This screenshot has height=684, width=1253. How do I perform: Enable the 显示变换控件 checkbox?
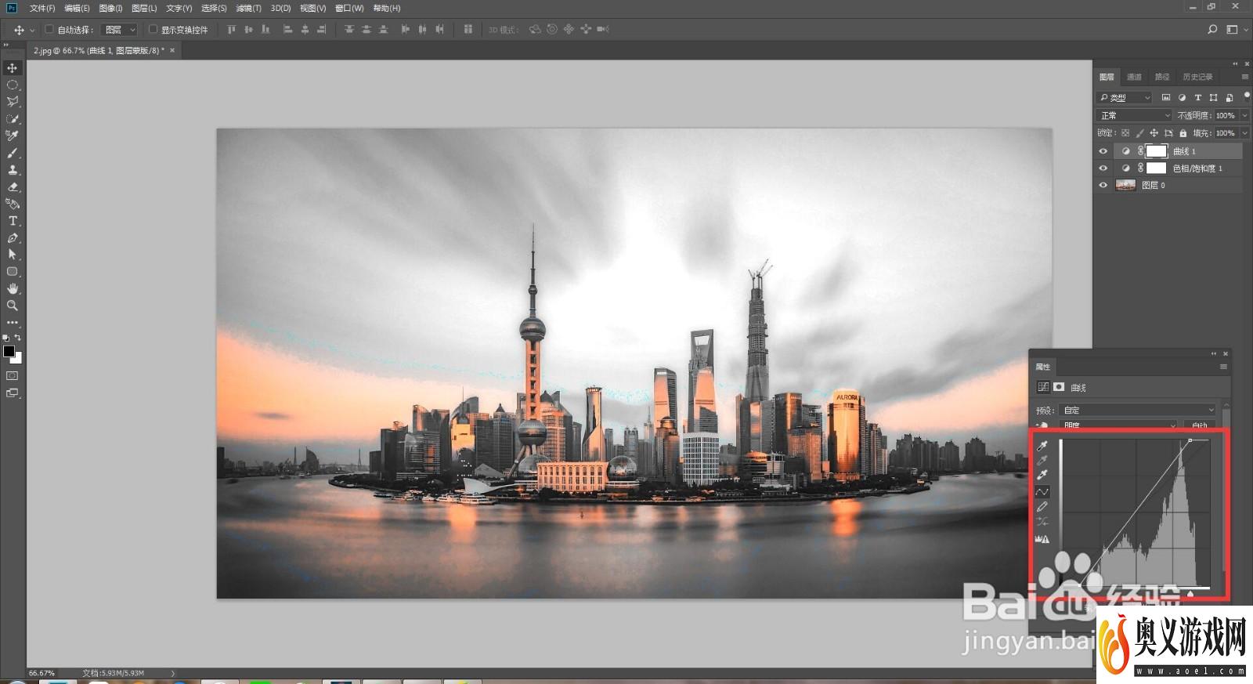pyautogui.click(x=153, y=29)
